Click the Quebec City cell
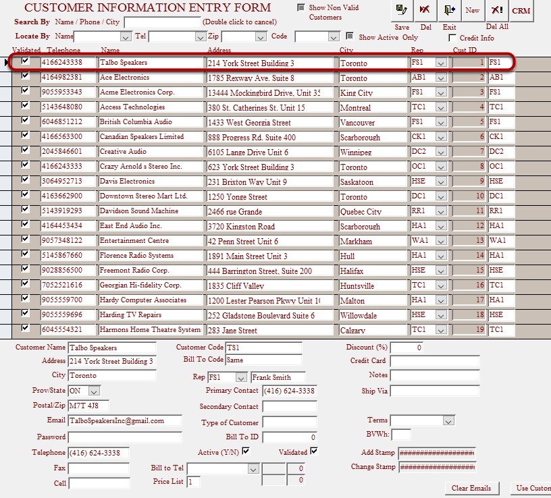This screenshot has width=551, height=498. coord(373,211)
